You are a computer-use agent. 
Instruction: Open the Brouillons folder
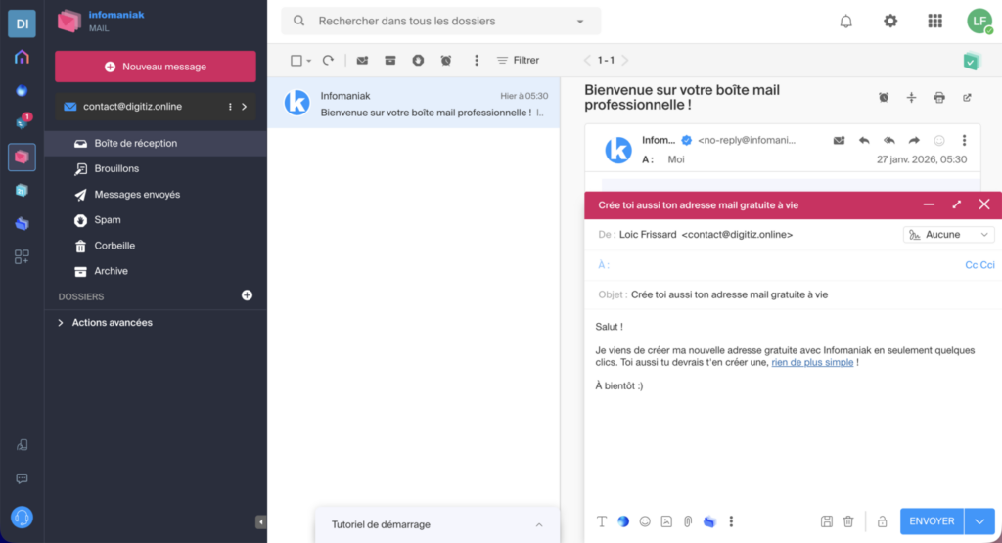pos(156,168)
